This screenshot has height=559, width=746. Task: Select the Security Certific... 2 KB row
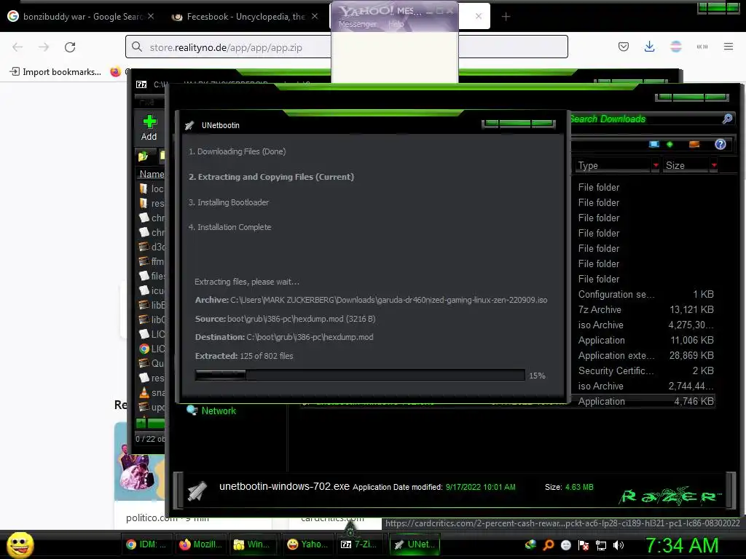645,370
